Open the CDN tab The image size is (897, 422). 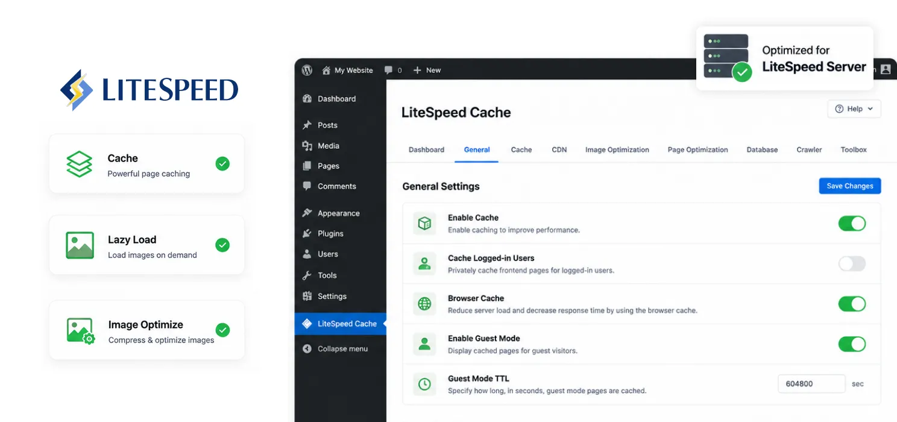click(559, 150)
